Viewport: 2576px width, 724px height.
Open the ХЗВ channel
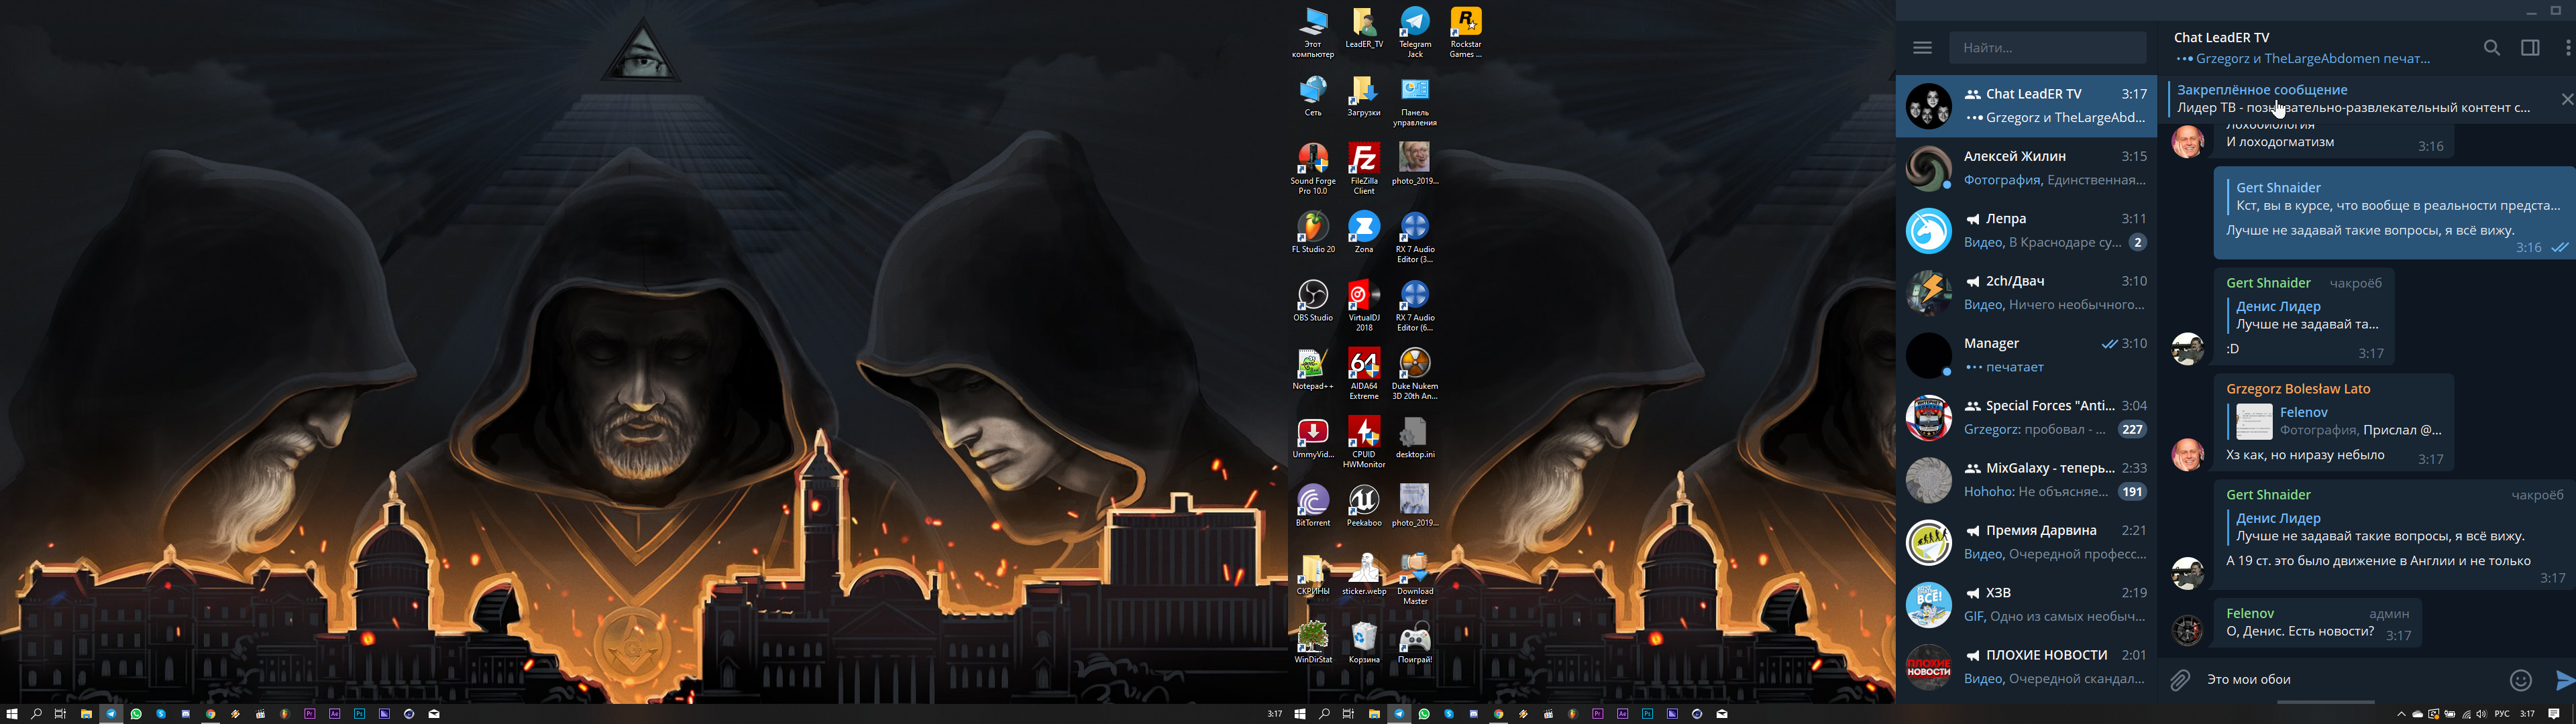(x=2026, y=604)
